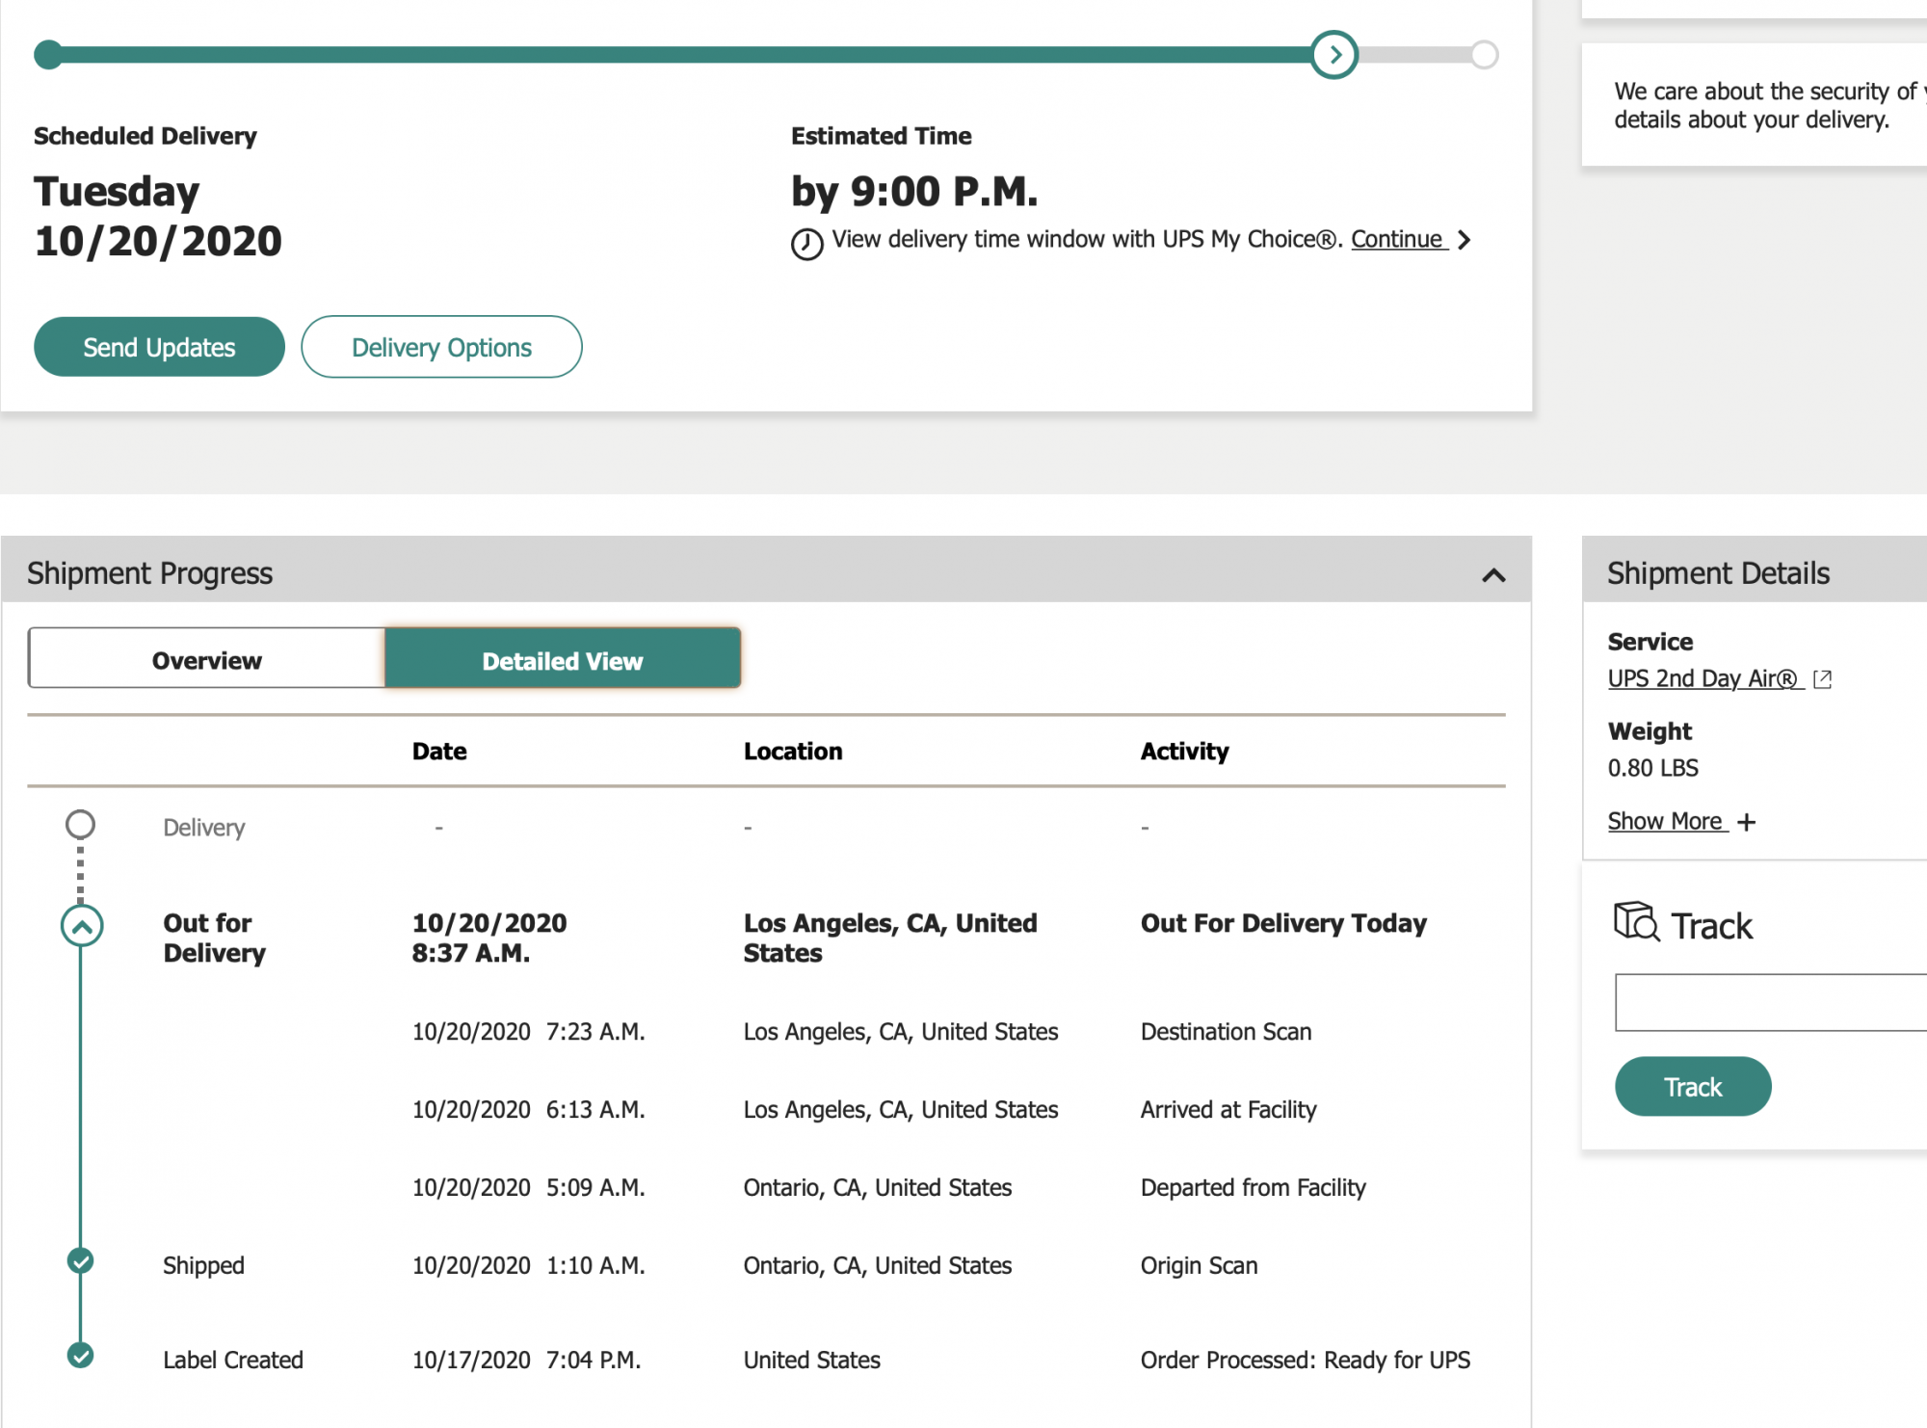Collapse the Shipment Progress panel

(1493, 575)
